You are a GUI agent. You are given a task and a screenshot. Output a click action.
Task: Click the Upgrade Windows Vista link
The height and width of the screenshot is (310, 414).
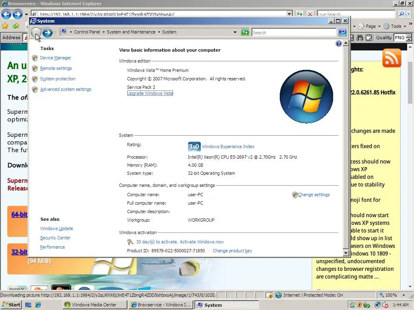(150, 93)
